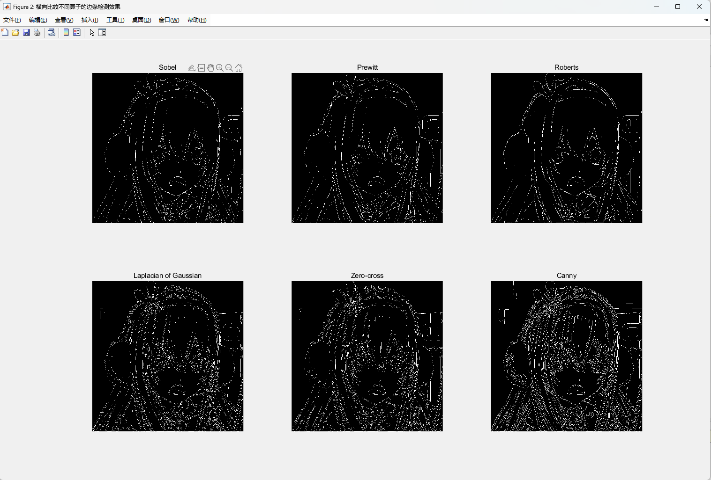Screen dimensions: 711x480
Task: Open the 插入(I) menu
Action: coord(90,20)
